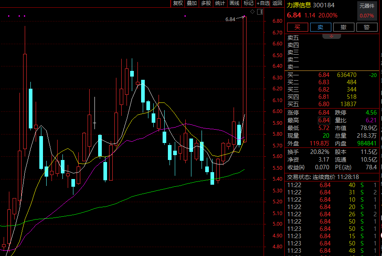382x256 pixels.
Task: Click the 标记 mark tool
Action: click(248, 3)
